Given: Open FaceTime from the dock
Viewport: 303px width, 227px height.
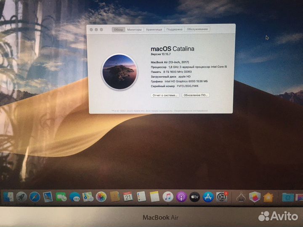Looking at the screenshot, I should point(61,197).
